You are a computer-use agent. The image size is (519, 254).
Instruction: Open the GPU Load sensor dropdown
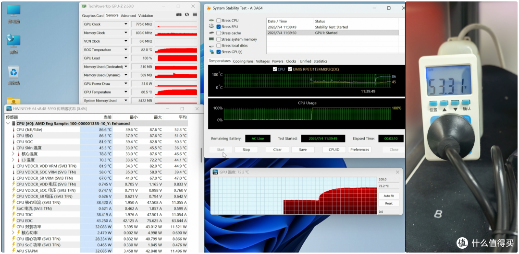click(126, 58)
